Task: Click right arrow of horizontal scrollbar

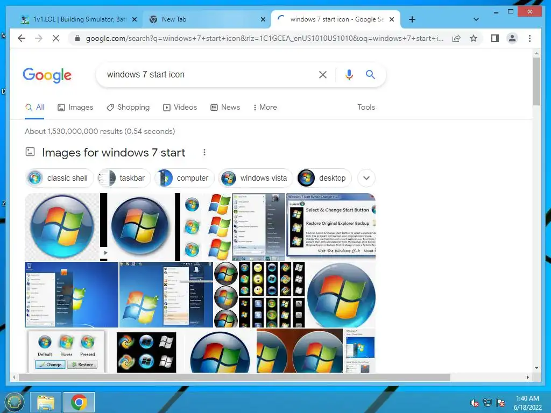Action: click(527, 377)
